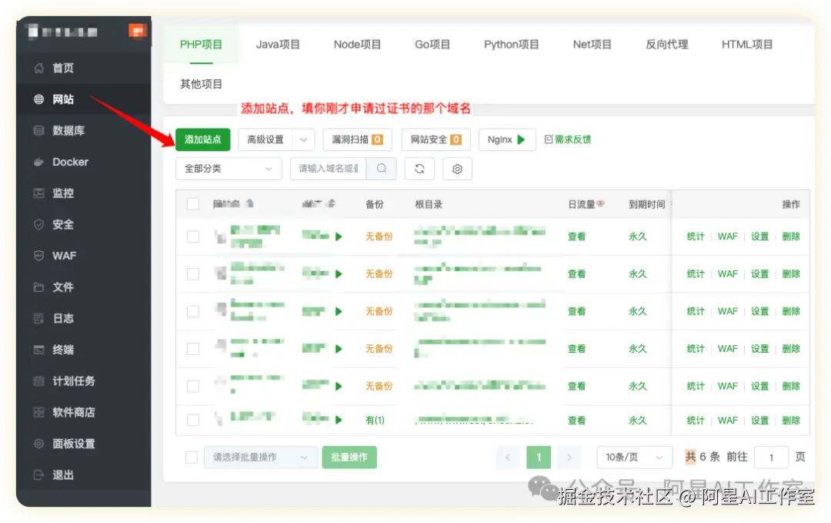831x523 pixels.
Task: Open the 面板设置 gear sidebar icon
Action: [38, 444]
